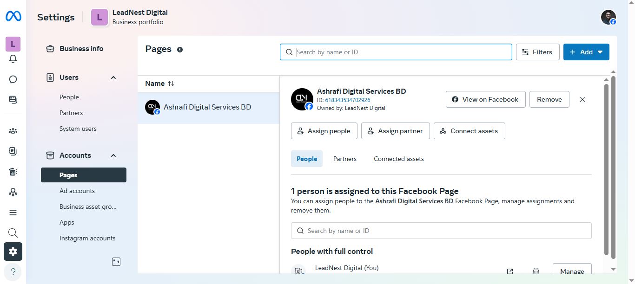The height and width of the screenshot is (284, 635).
Task: Sort the list using the Name sort arrows
Action: (171, 84)
